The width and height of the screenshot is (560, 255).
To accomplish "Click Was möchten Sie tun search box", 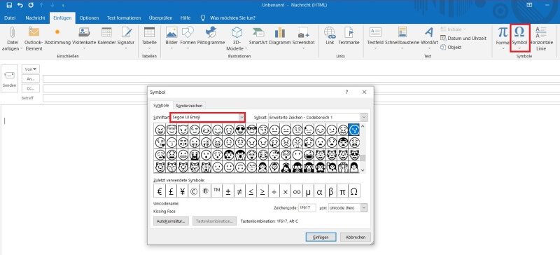I will click(232, 18).
